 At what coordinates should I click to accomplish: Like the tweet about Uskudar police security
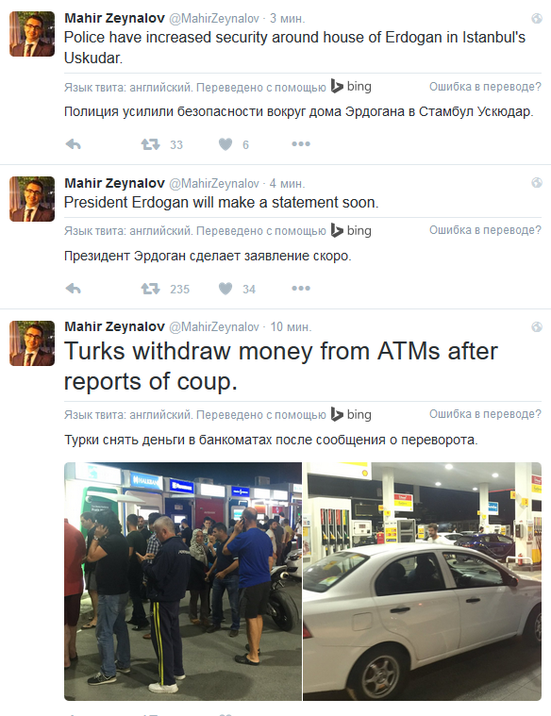click(225, 144)
